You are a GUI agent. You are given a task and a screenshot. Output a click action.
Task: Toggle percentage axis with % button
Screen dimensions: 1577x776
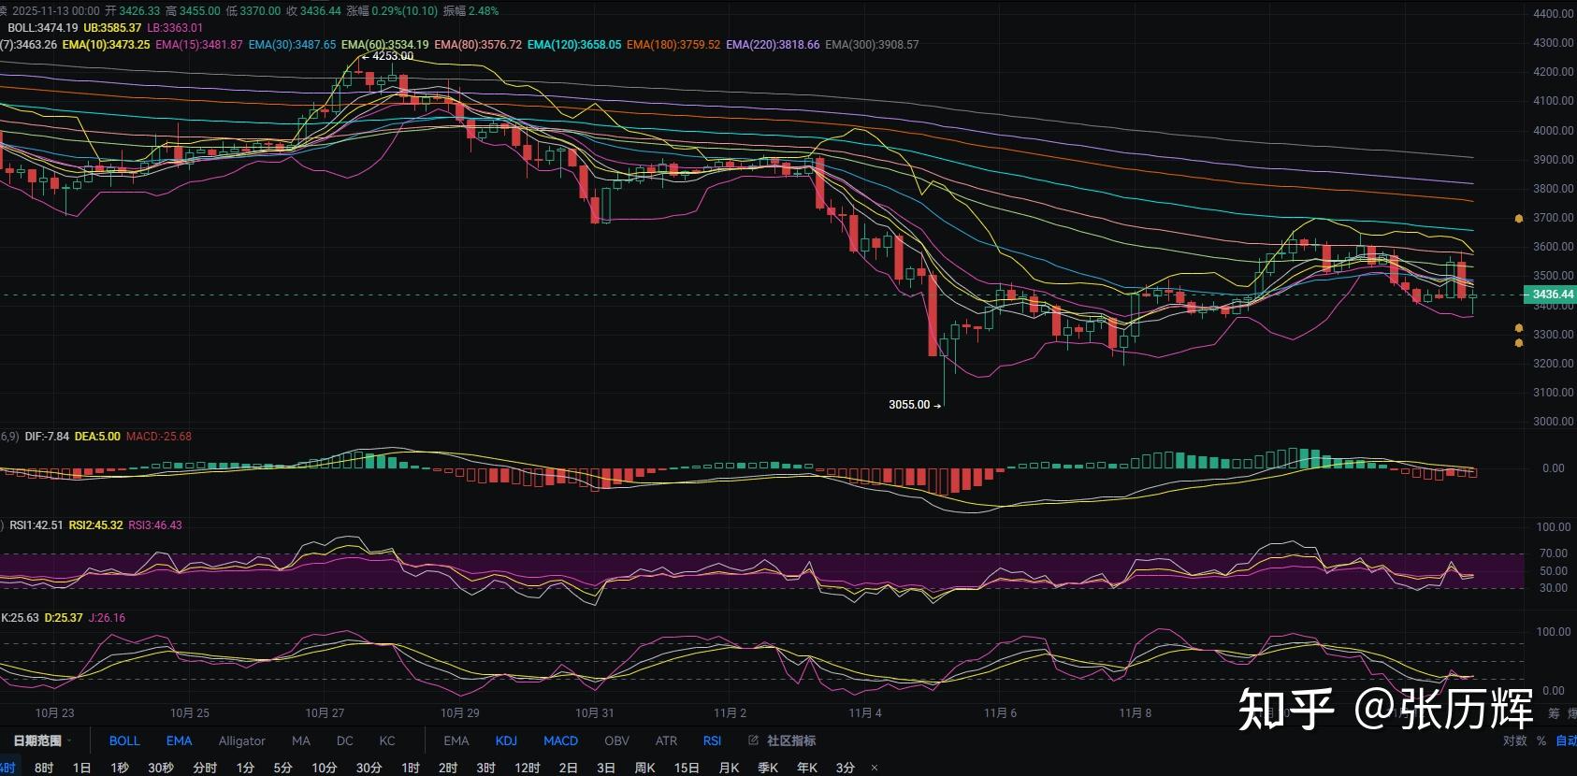pyautogui.click(x=1541, y=740)
